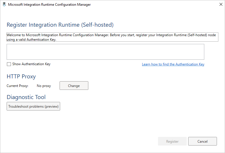Click the HTTP Proxy section heading
This screenshot has width=225, height=153.
pyautogui.click(x=21, y=76)
